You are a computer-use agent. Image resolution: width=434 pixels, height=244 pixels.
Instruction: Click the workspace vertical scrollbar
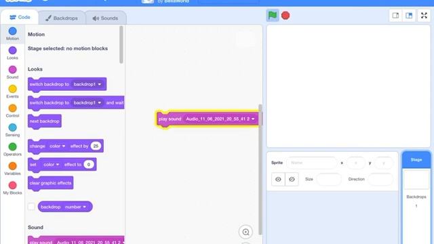[x=260, y=169]
